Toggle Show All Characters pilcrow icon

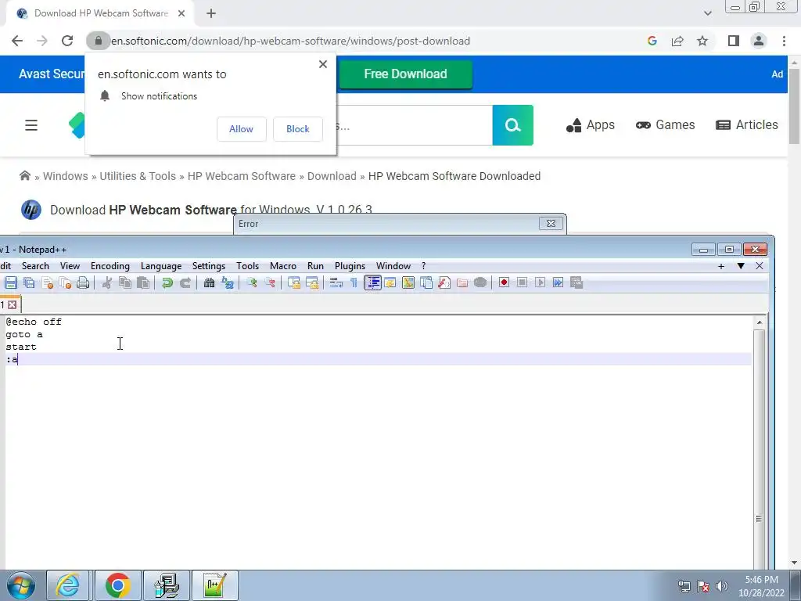click(x=354, y=283)
